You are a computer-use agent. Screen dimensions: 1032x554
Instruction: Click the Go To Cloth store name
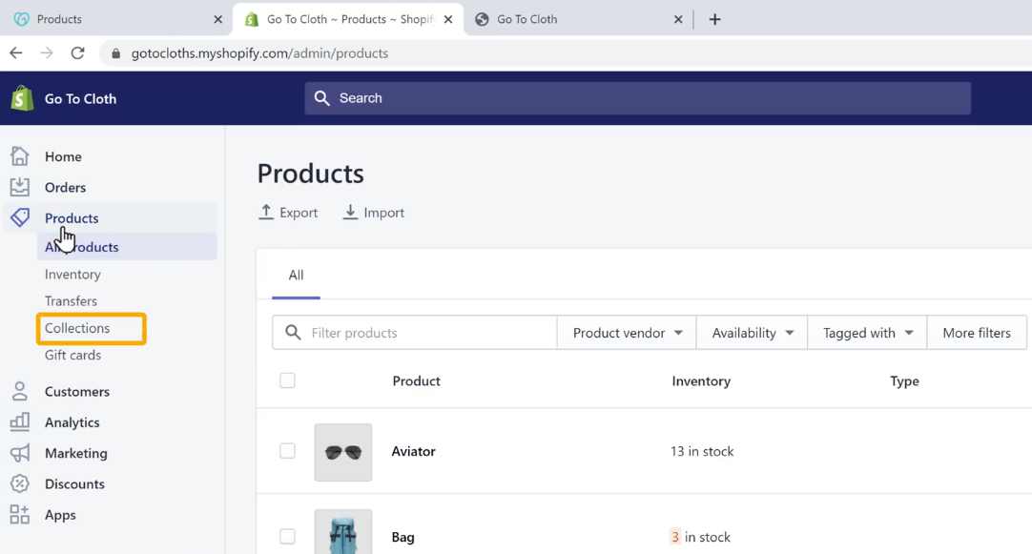click(x=80, y=99)
